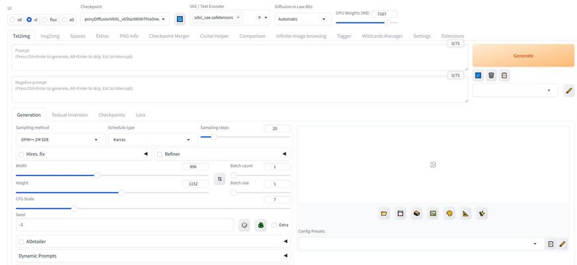Save images as zip archive icon

(x=417, y=213)
